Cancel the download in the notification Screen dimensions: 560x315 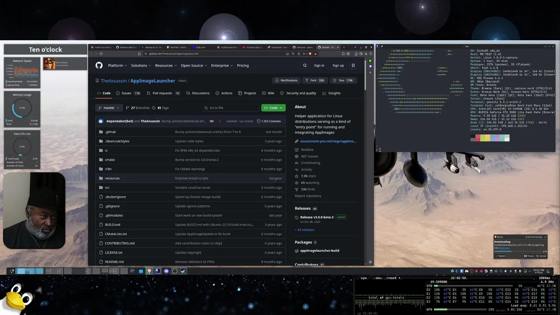click(541, 256)
